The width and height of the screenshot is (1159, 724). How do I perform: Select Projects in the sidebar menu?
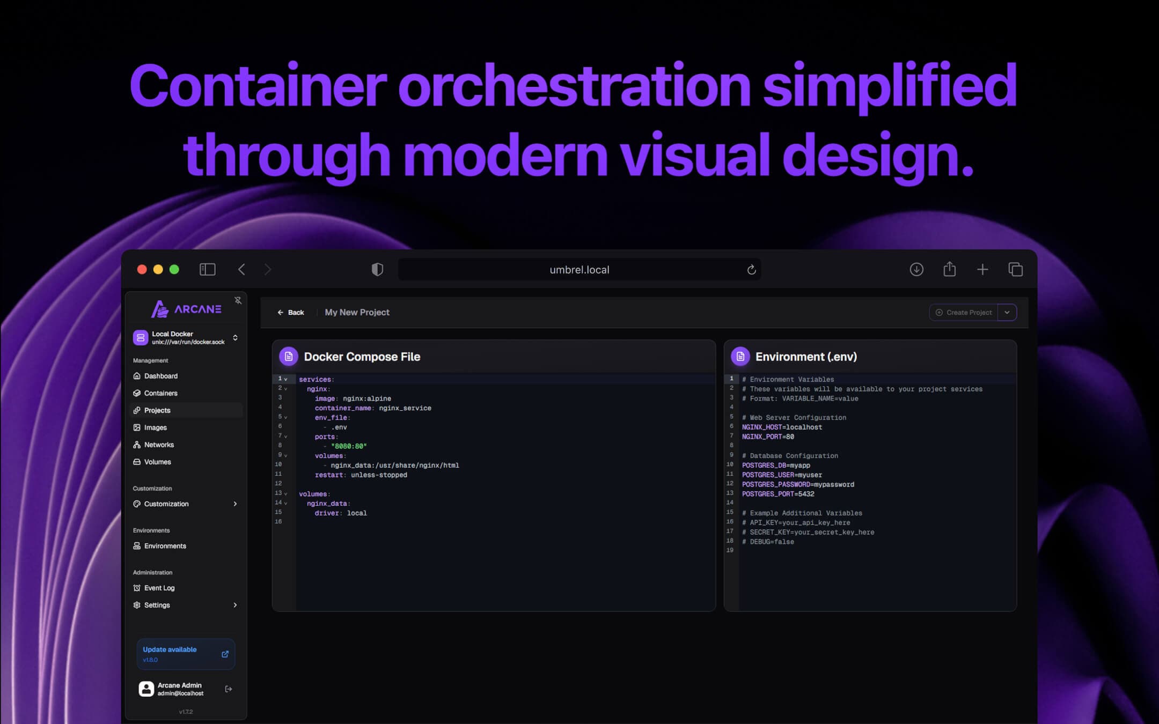[157, 410]
